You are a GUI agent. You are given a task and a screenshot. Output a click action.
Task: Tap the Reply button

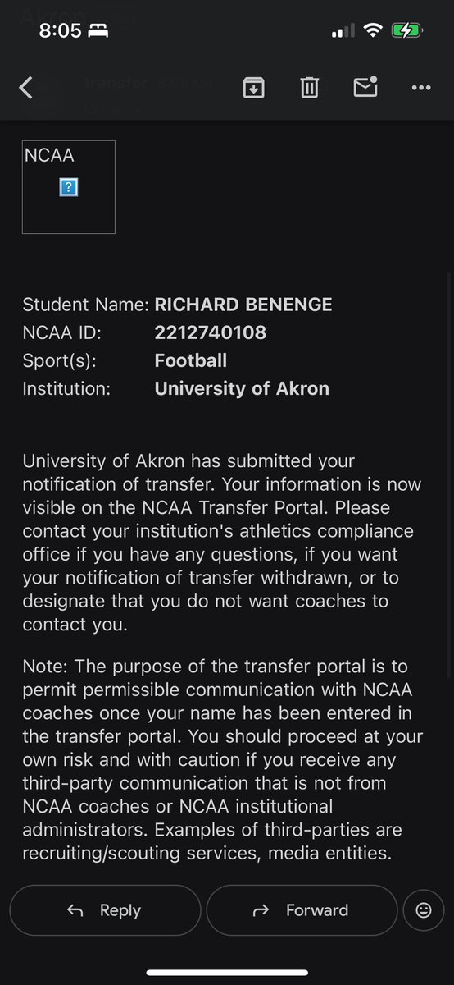(105, 909)
